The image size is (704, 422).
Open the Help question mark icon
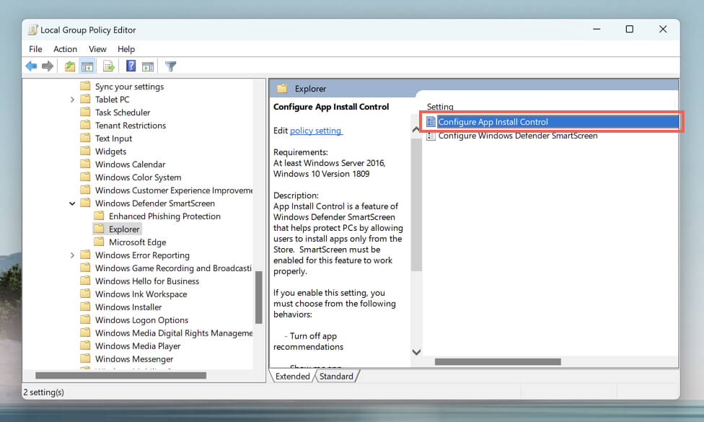[x=131, y=66]
